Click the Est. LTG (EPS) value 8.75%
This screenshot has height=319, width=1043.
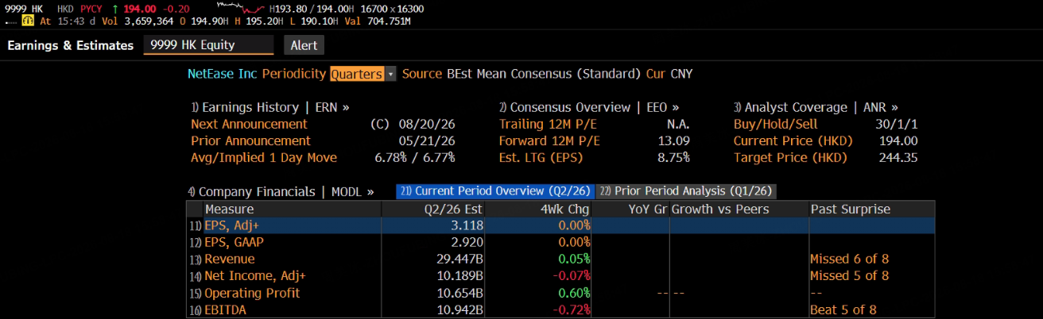pyautogui.click(x=673, y=157)
